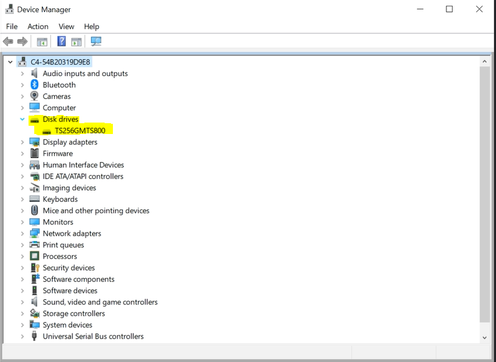
Task: Select the Keyboards label
Action: [60, 199]
